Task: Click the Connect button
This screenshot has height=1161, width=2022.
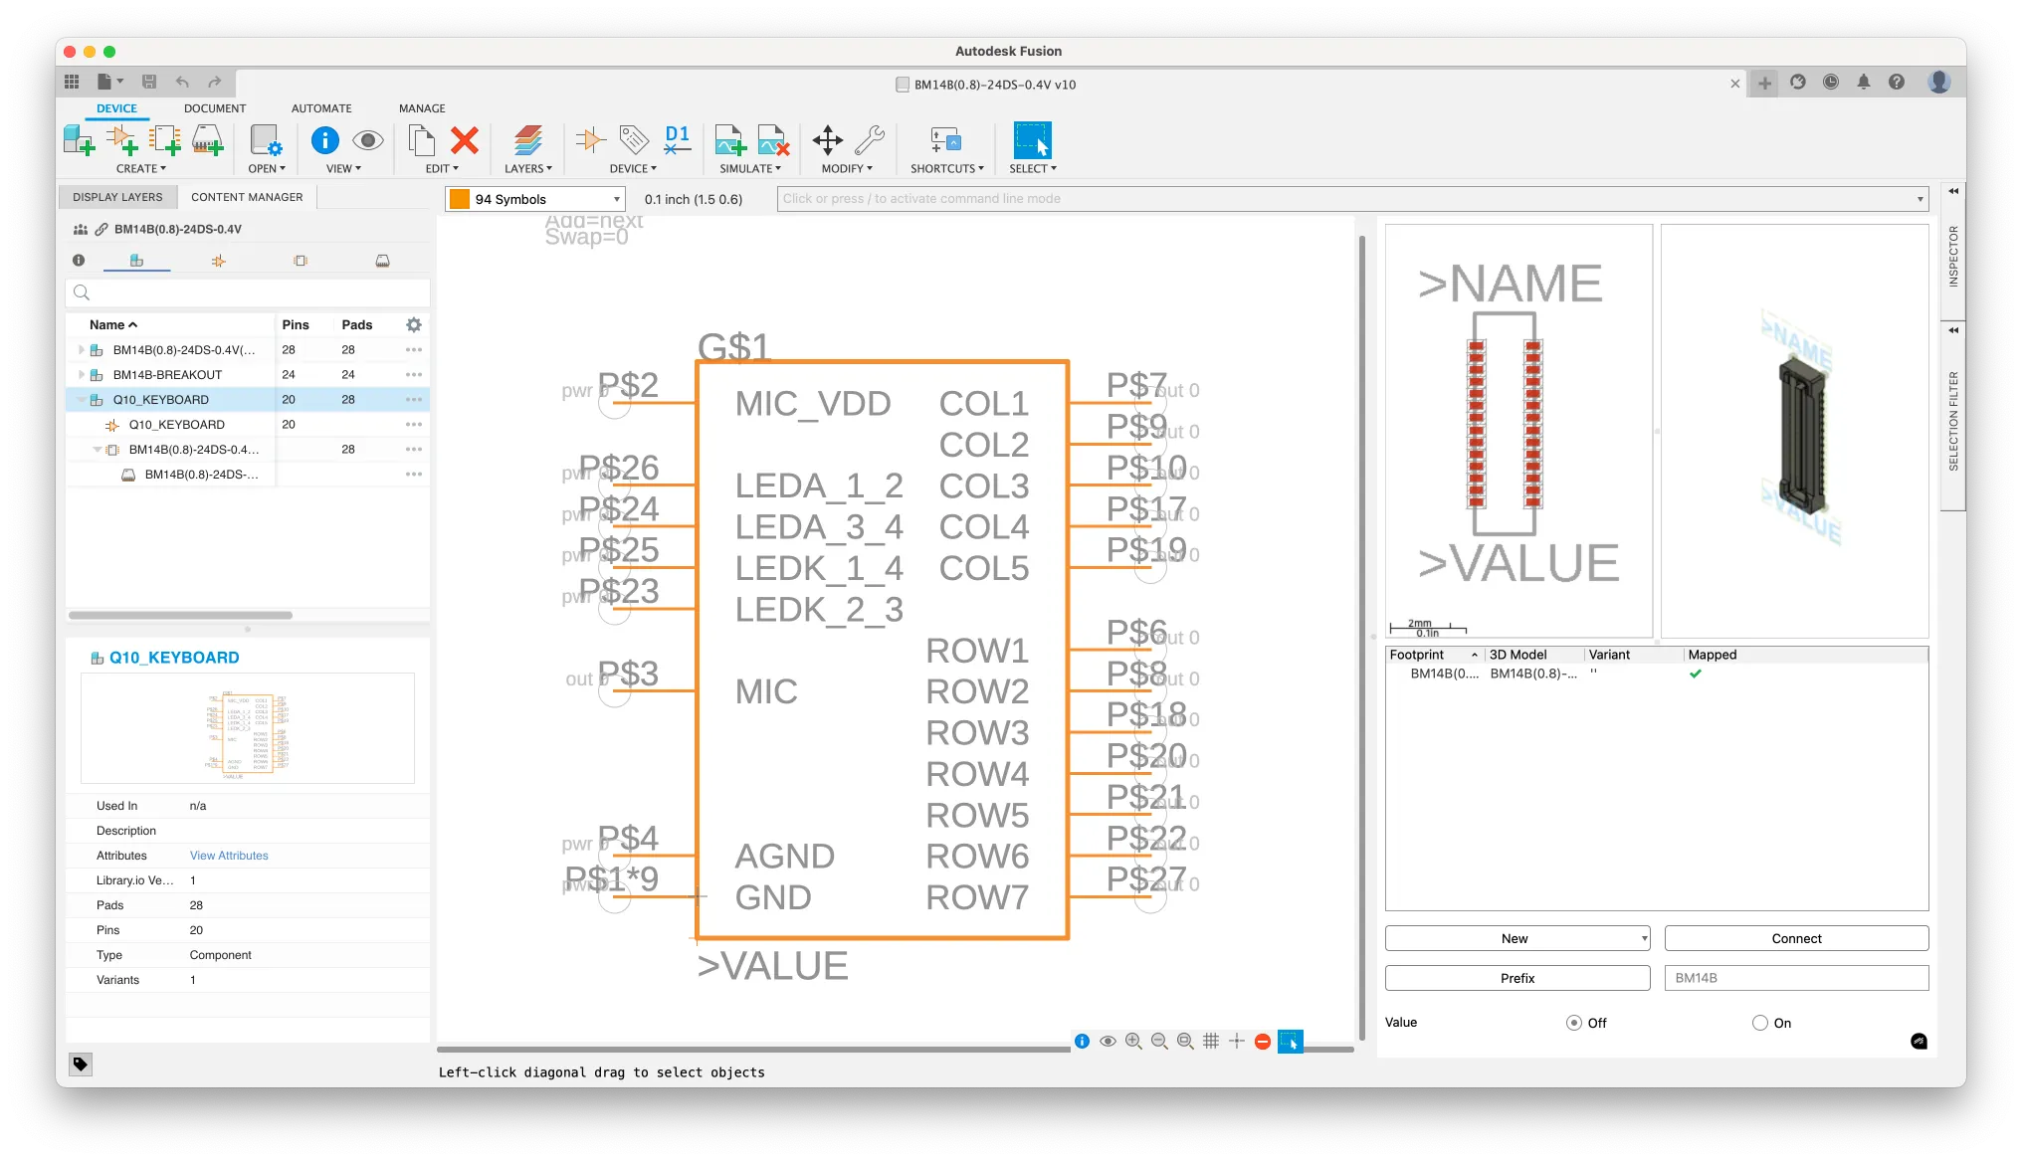Action: [x=1796, y=938]
